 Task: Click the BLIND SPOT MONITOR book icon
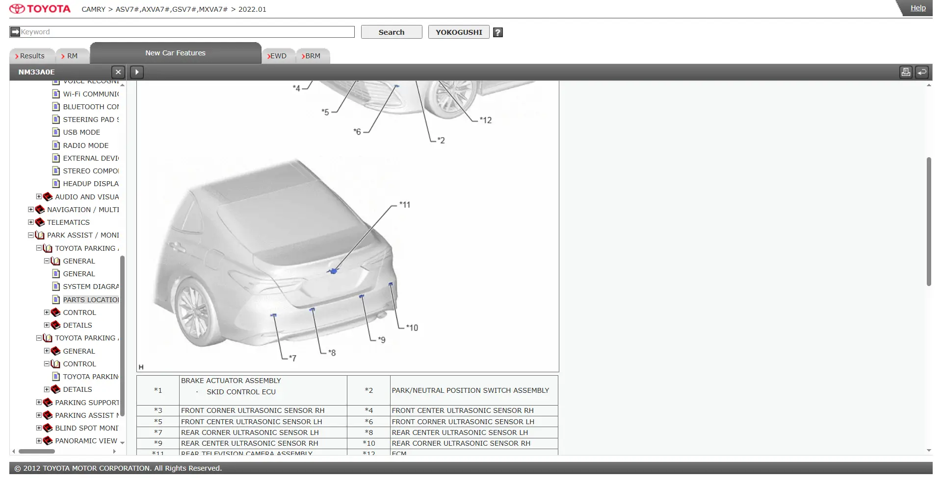(48, 428)
